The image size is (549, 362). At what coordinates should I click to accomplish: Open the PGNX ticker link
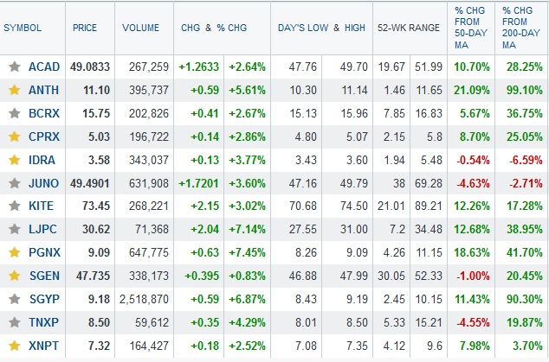44,252
